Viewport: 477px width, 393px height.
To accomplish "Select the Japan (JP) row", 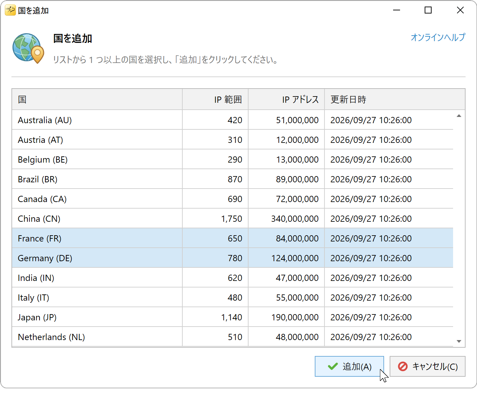I will pos(233,317).
